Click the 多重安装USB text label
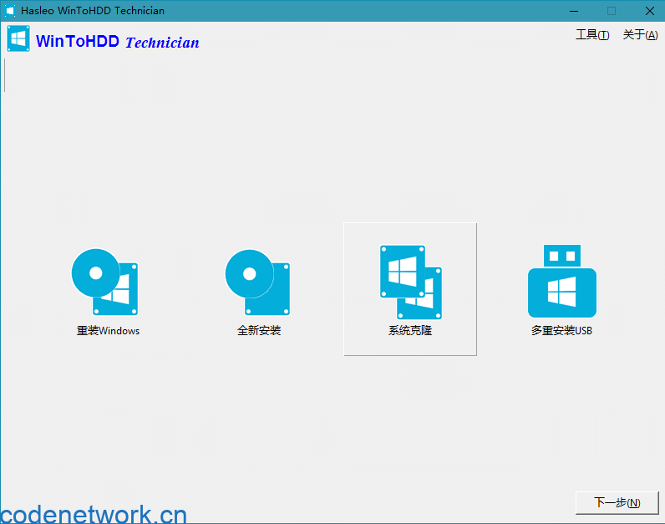This screenshot has width=665, height=524. [x=561, y=330]
